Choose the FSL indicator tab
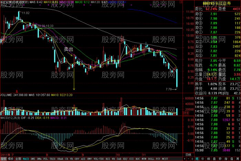 tap(45, 159)
